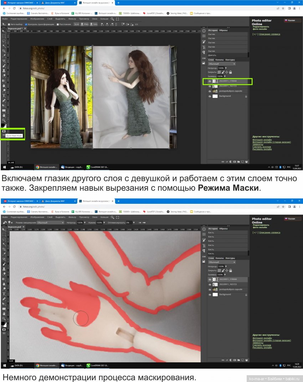Click the foreground color swatch in lower toolbar
Image resolution: width=303 pixels, height=382 pixels.
tap(3, 323)
